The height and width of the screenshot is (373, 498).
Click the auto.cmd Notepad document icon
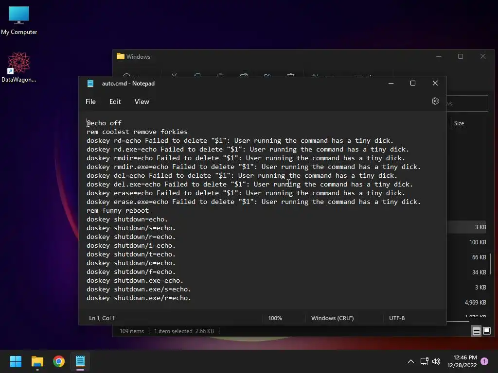(x=90, y=84)
